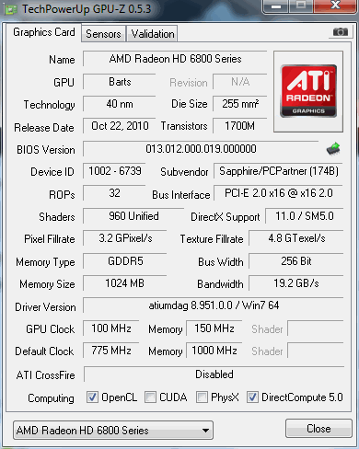Viewport: 359px width, 449px height.
Task: Click the ATI Radeon Graphics logo
Action: coord(308,91)
